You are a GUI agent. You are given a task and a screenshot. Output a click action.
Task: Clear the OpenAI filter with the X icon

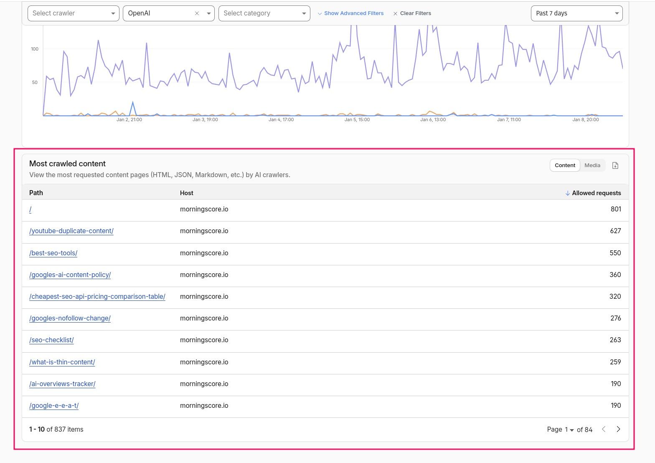[x=197, y=13]
